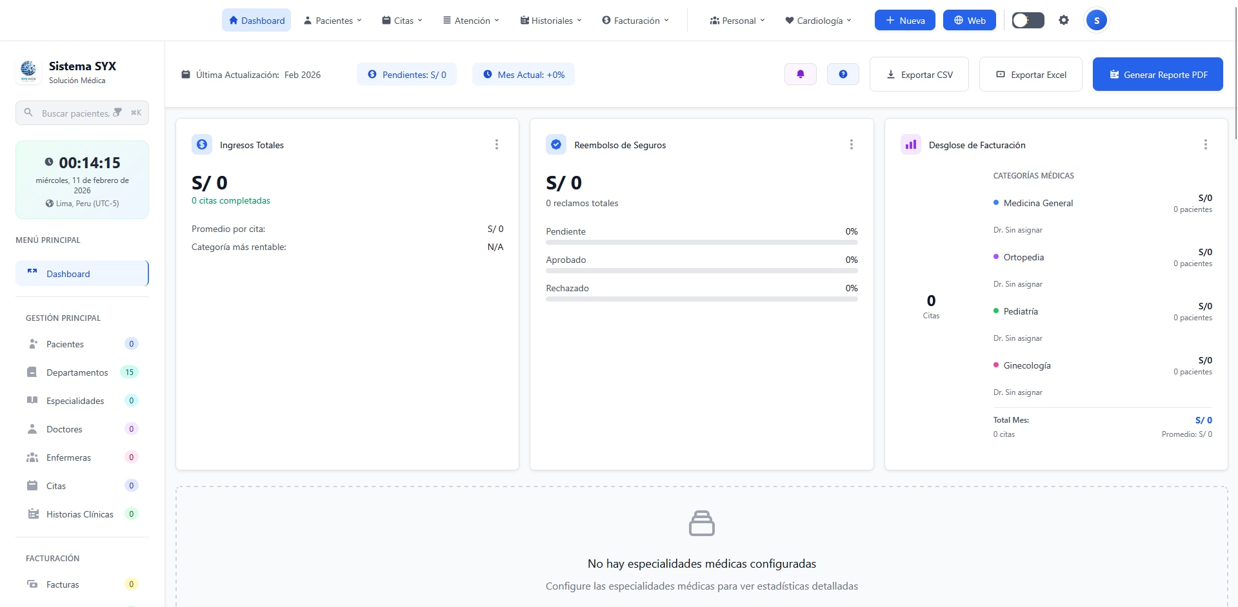
Task: Open settings via the gear icon
Action: [1064, 20]
